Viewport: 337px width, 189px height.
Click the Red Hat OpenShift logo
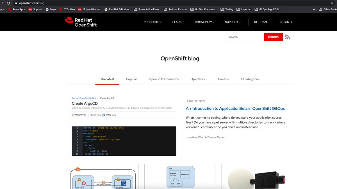point(81,22)
